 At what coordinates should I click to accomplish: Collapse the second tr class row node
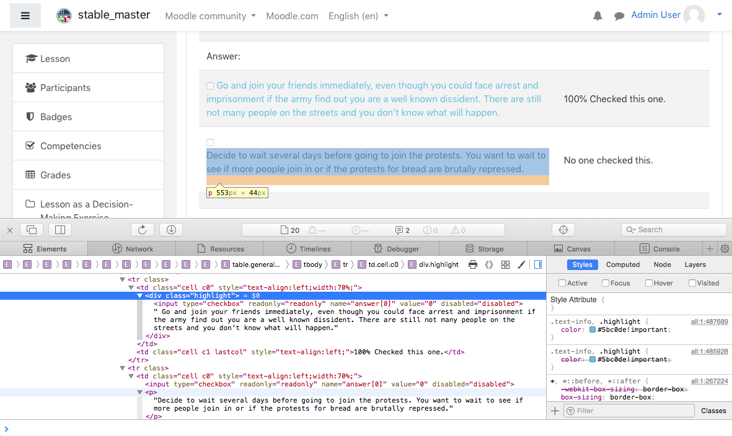[122, 368]
